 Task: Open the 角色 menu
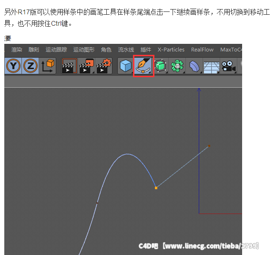click(x=106, y=50)
